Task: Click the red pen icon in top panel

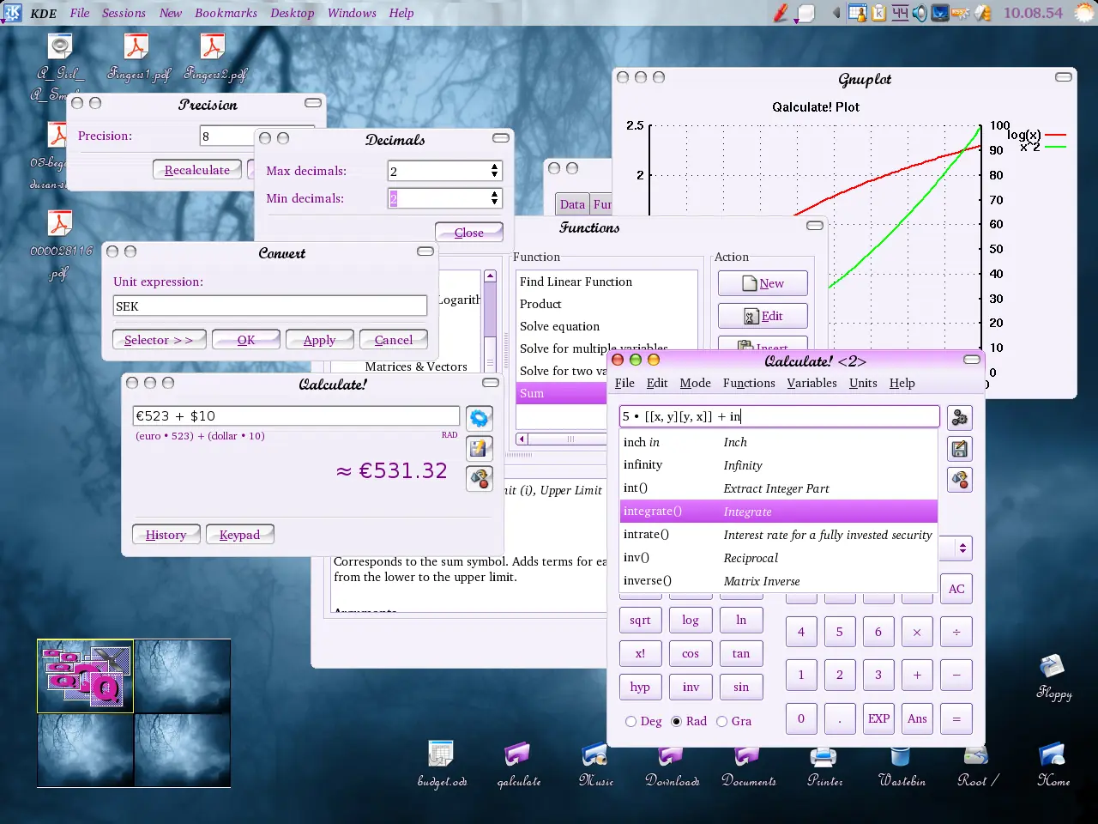Action: click(781, 13)
